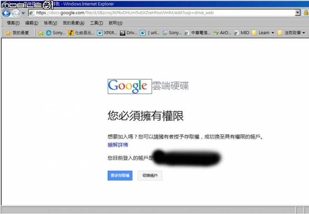Click the browser Back arrow button
Image resolution: width=309 pixels, height=214 pixels.
tap(6, 13)
